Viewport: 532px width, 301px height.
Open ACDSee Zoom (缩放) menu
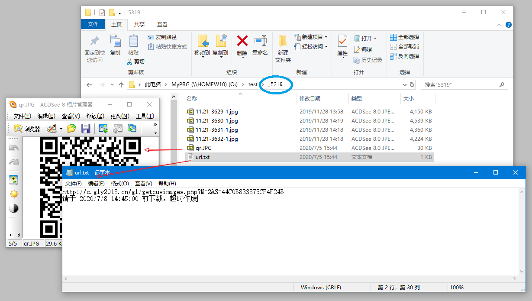(x=95, y=116)
